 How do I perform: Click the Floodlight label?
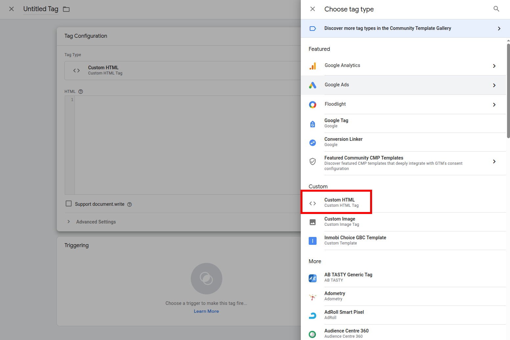tap(335, 104)
